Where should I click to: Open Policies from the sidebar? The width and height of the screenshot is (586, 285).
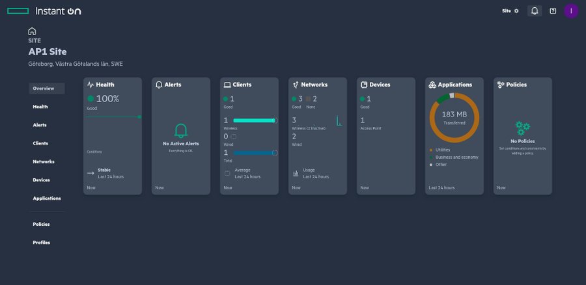tap(41, 224)
